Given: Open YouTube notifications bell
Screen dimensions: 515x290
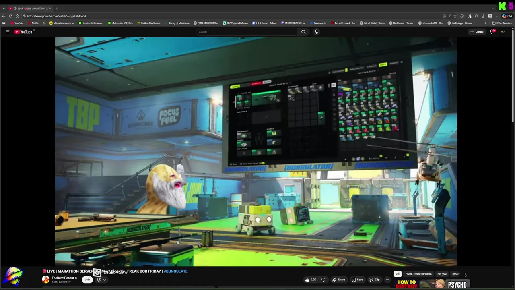Looking at the screenshot, I should pyautogui.click(x=492, y=32).
